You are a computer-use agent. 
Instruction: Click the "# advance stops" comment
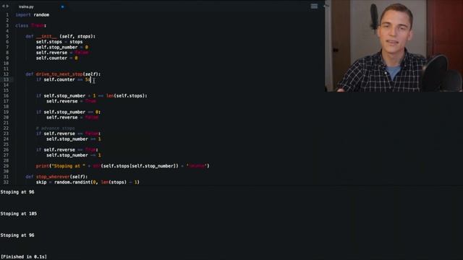pyautogui.click(x=55, y=129)
